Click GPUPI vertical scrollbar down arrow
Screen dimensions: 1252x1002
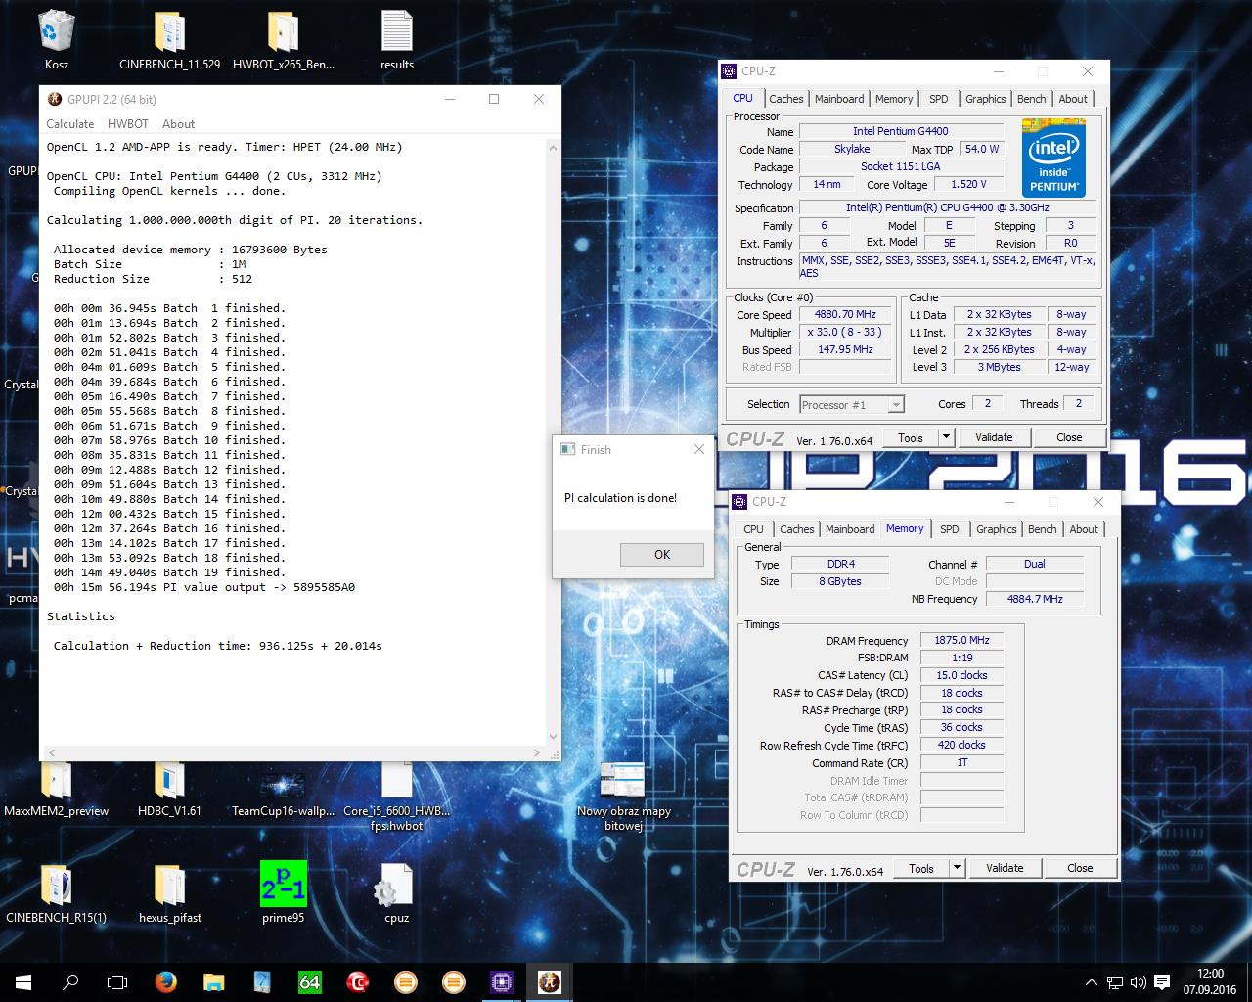point(553,736)
